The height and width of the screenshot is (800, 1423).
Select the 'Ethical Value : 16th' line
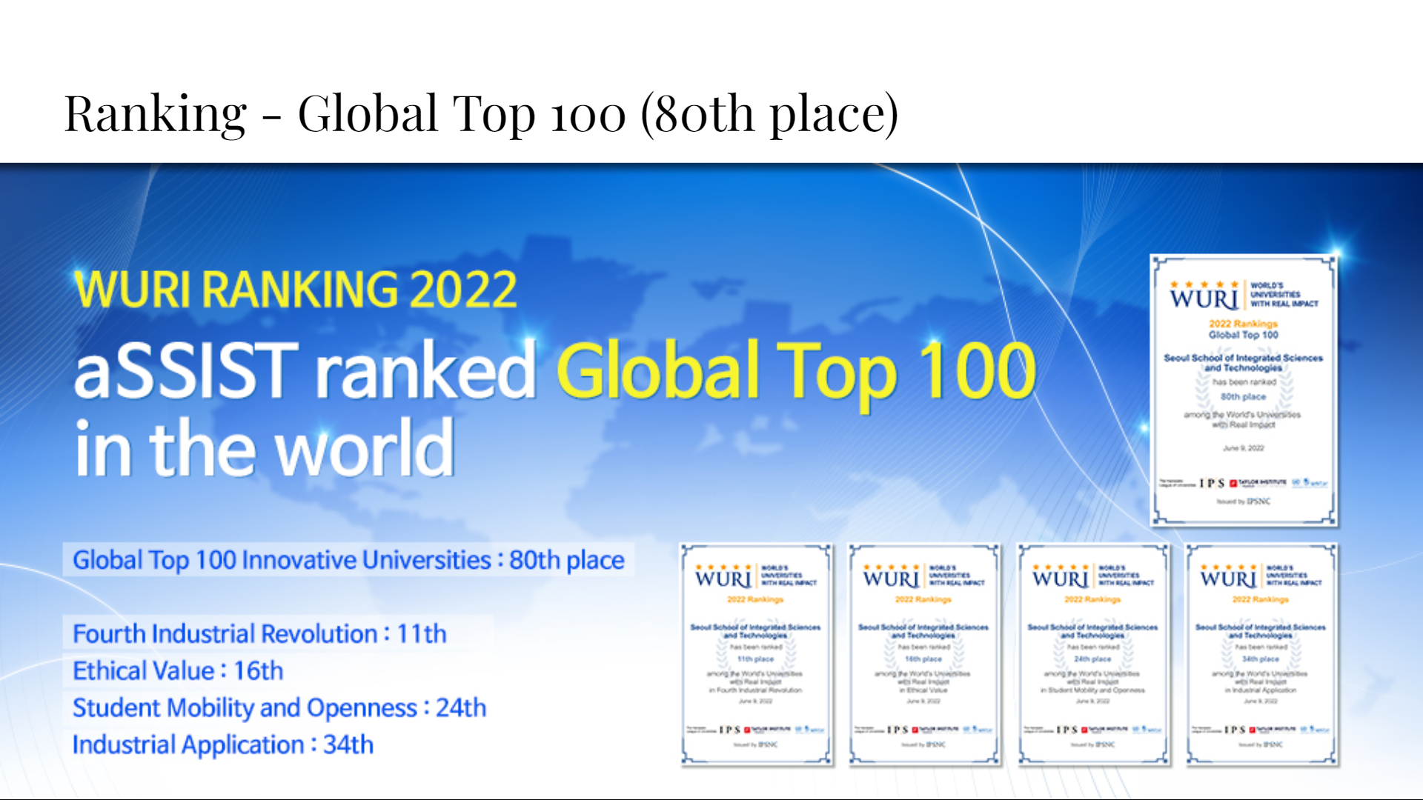(178, 671)
